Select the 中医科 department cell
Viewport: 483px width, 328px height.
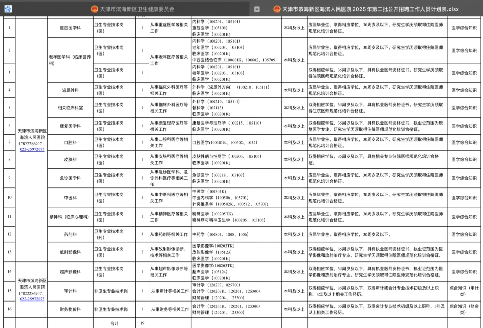coord(70,198)
